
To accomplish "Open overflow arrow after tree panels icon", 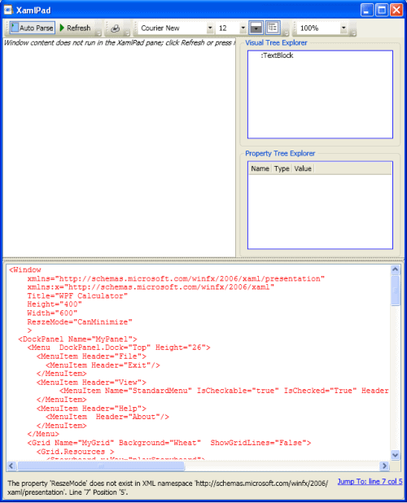I will 286,33.
